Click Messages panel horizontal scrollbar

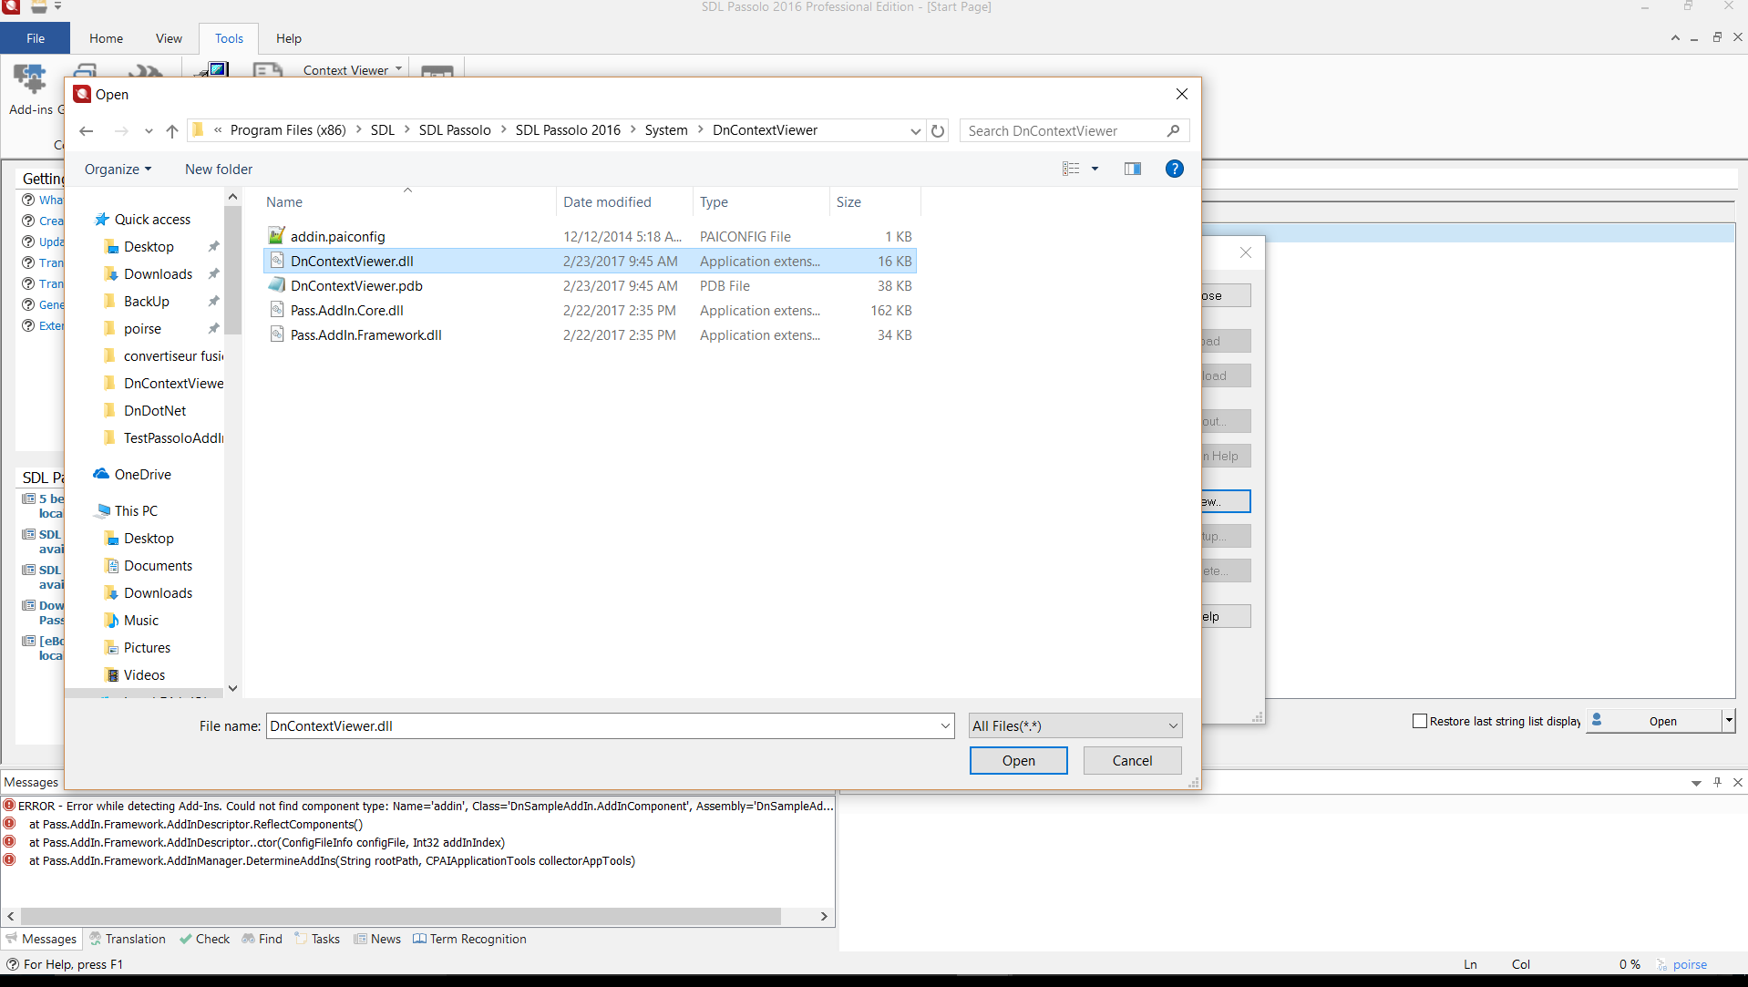click(x=401, y=916)
